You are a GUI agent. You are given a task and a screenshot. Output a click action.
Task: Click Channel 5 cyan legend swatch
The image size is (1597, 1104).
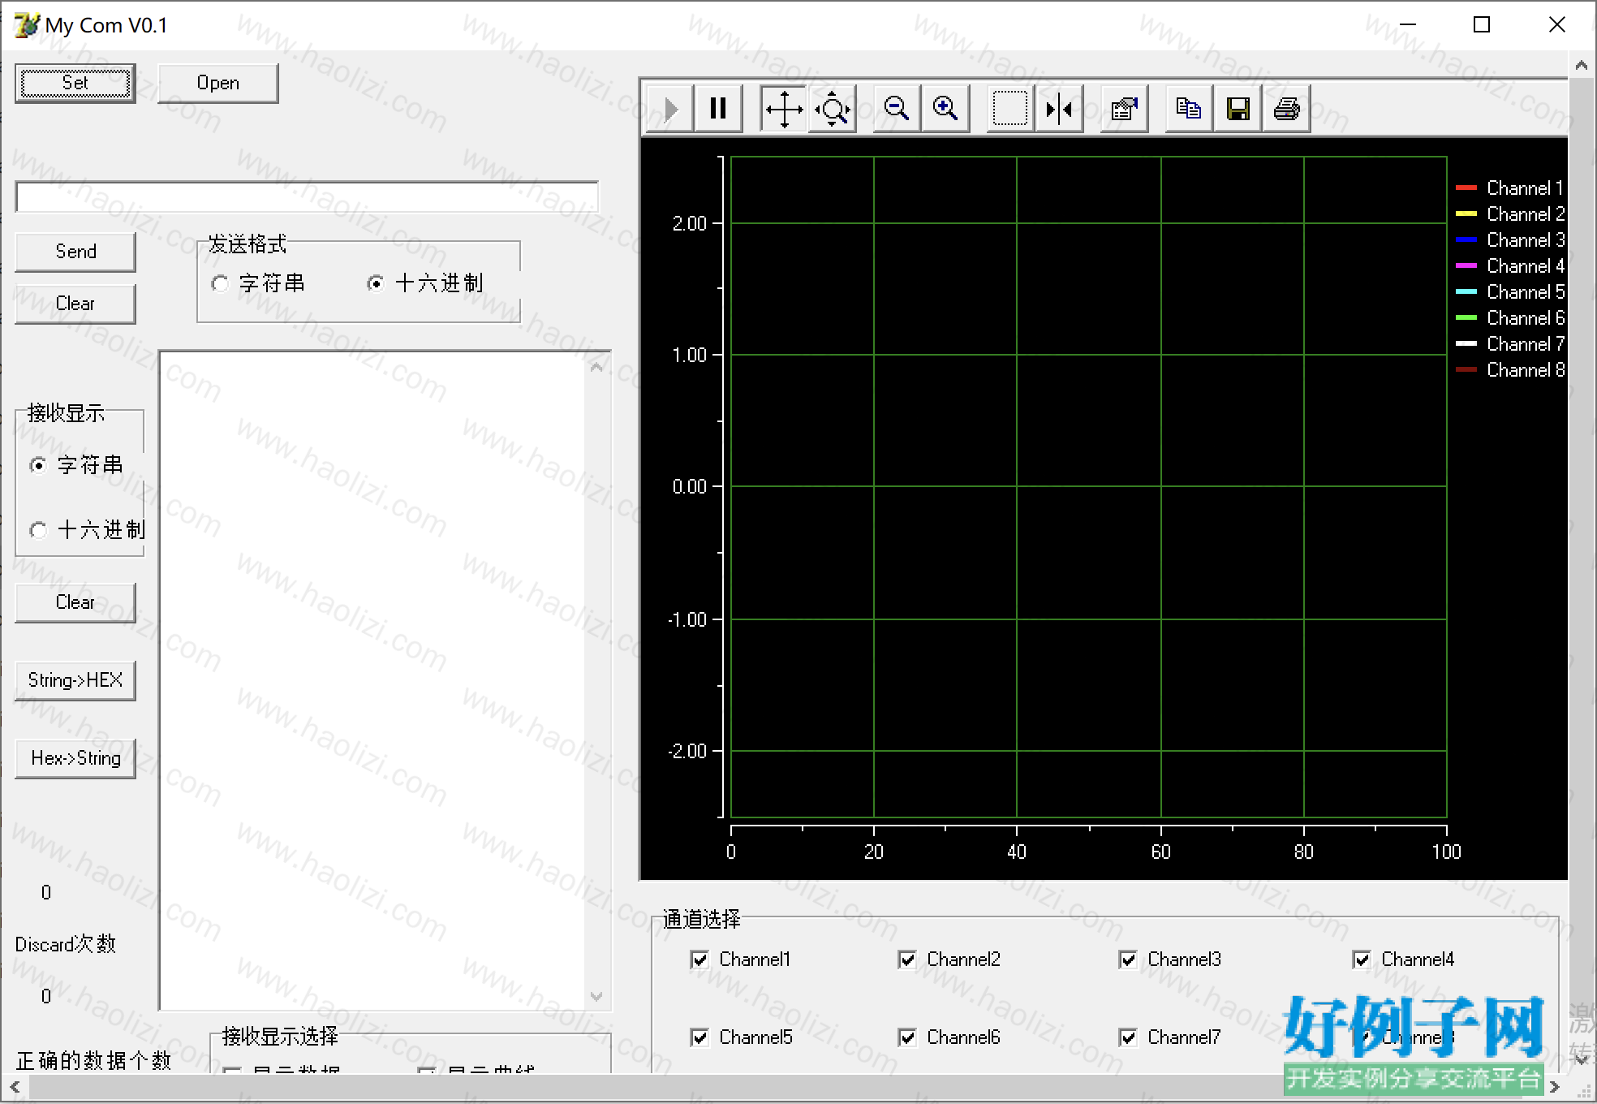pos(1466,292)
